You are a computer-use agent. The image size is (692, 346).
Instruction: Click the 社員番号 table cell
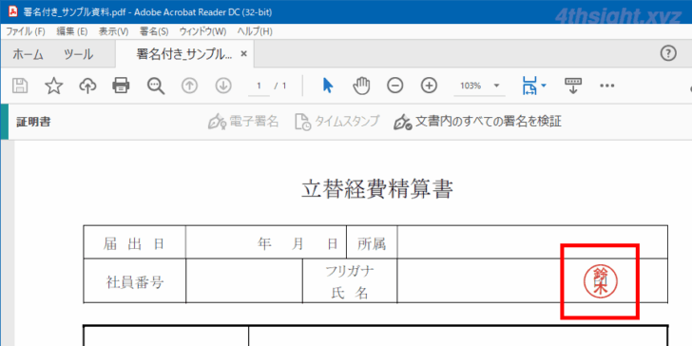135,281
